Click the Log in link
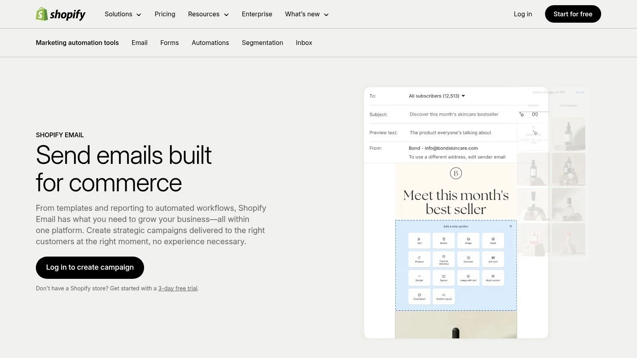 [x=523, y=14]
